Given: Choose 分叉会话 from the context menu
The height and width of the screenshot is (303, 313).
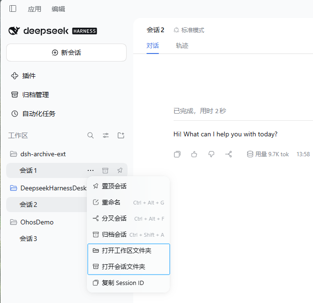Looking at the screenshot, I should [x=129, y=218].
